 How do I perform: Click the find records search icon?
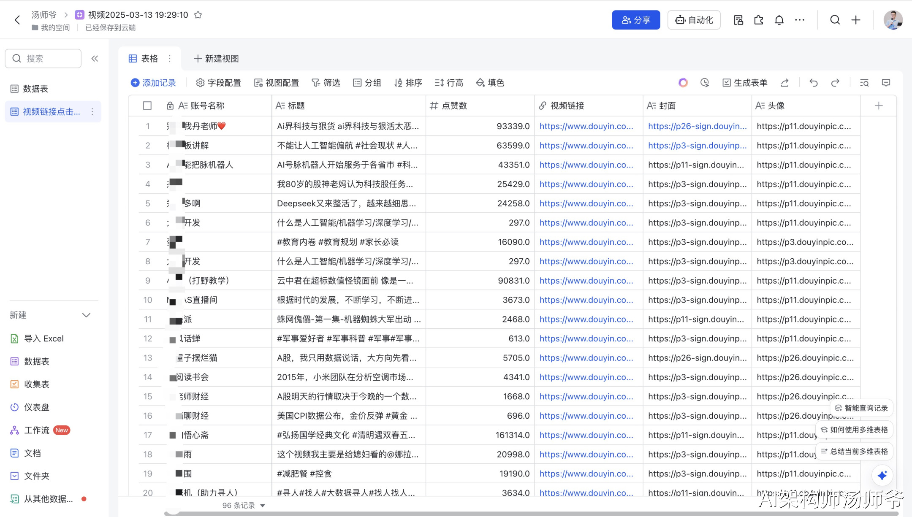(864, 83)
